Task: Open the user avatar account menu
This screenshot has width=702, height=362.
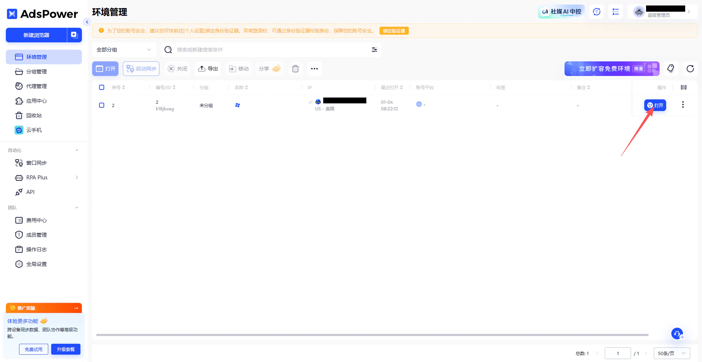Action: pos(639,12)
